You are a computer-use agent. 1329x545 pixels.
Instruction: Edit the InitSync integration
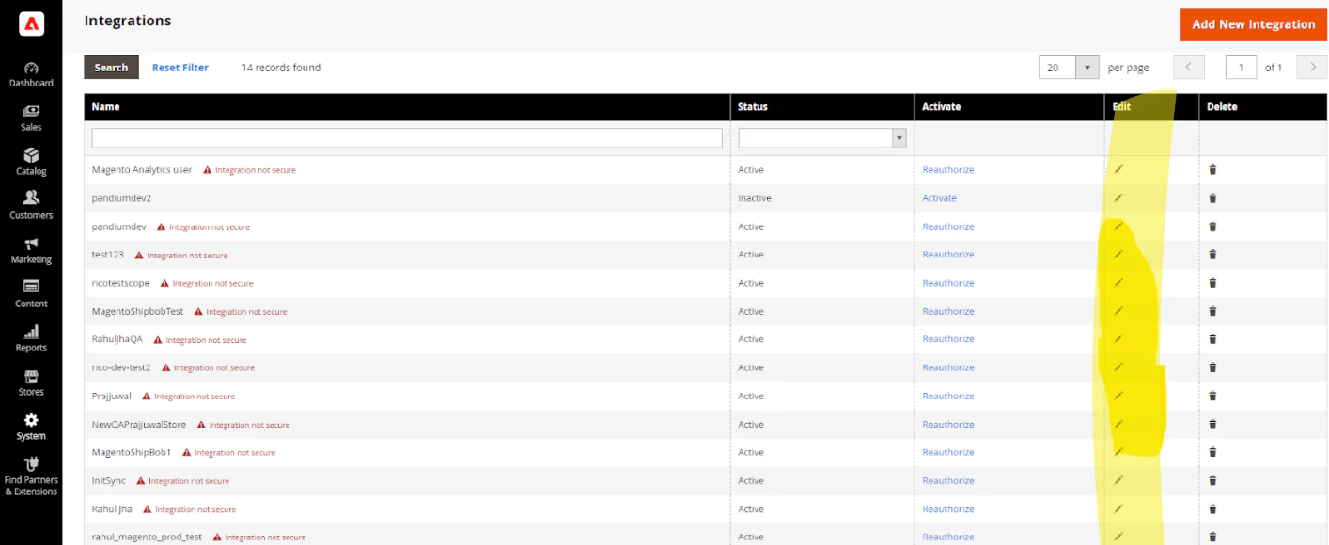[x=1118, y=480]
